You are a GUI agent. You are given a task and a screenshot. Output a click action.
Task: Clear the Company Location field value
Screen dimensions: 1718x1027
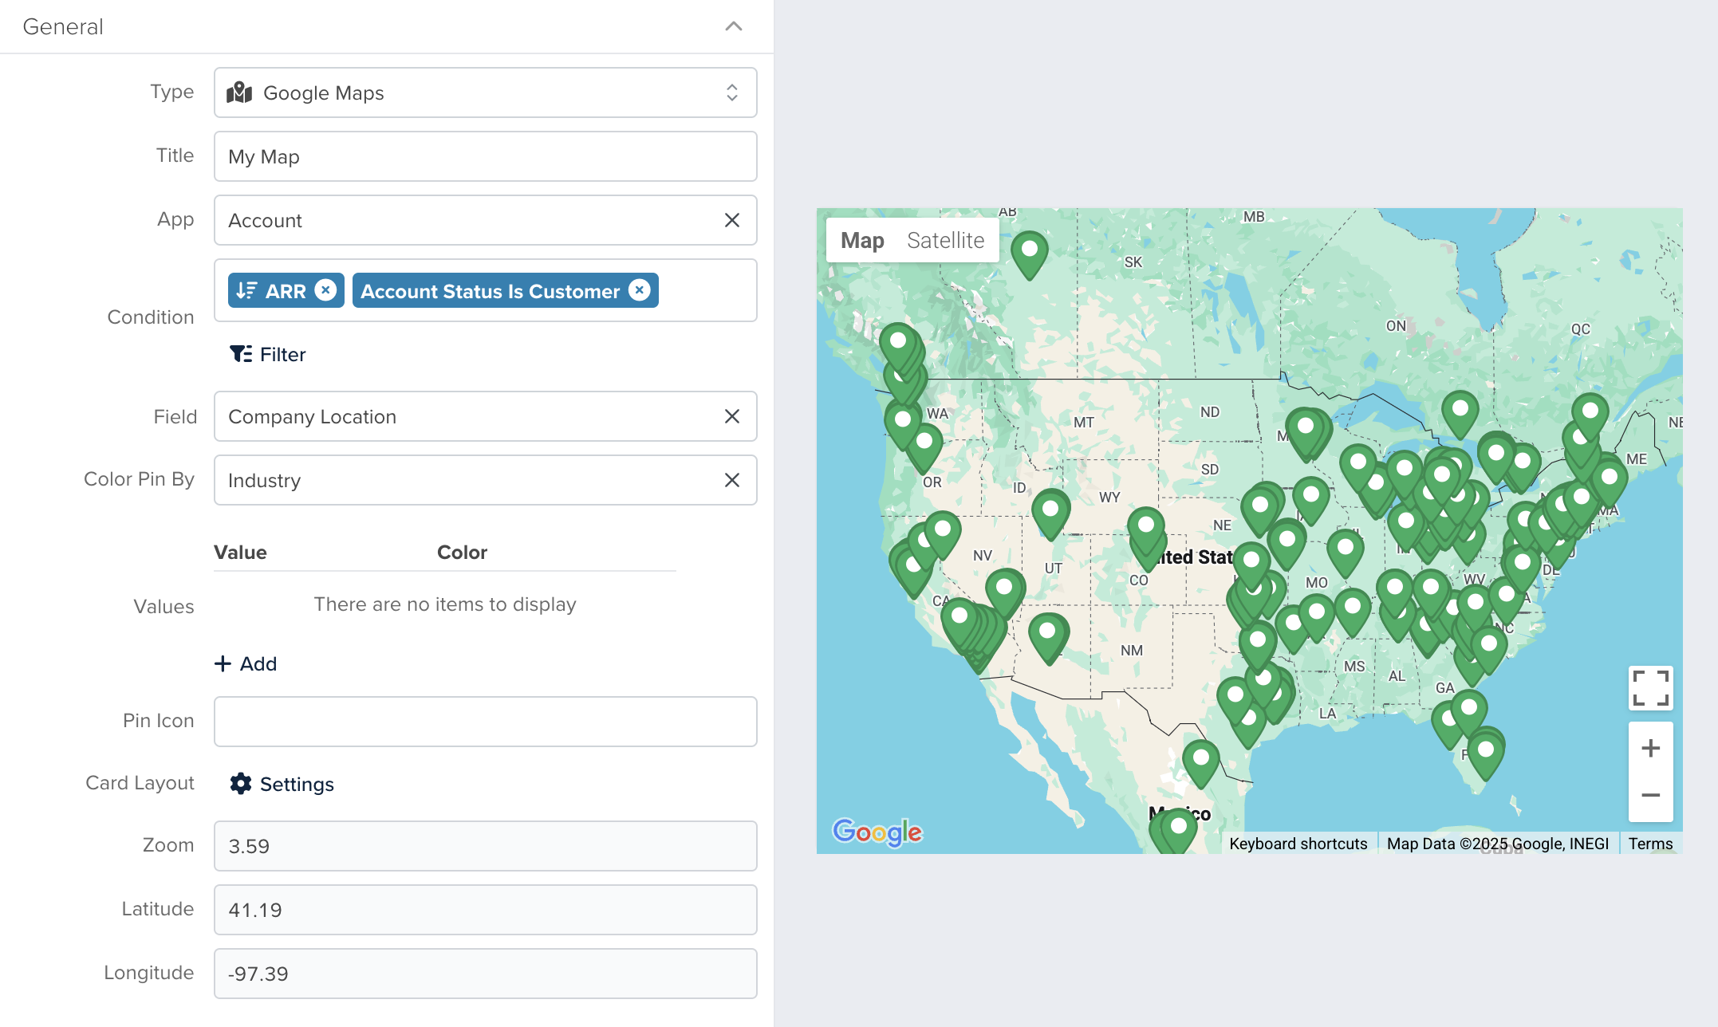click(731, 416)
